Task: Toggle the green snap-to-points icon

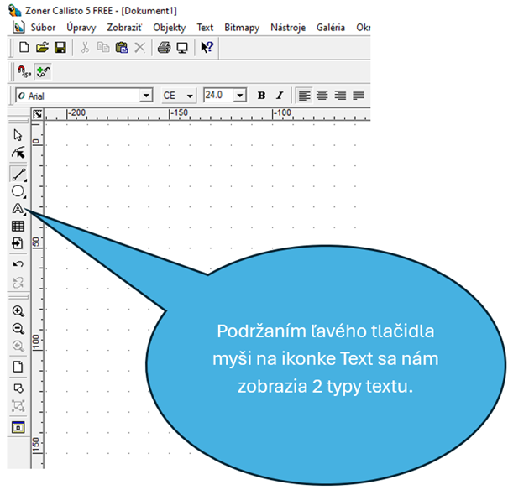Action: point(43,71)
